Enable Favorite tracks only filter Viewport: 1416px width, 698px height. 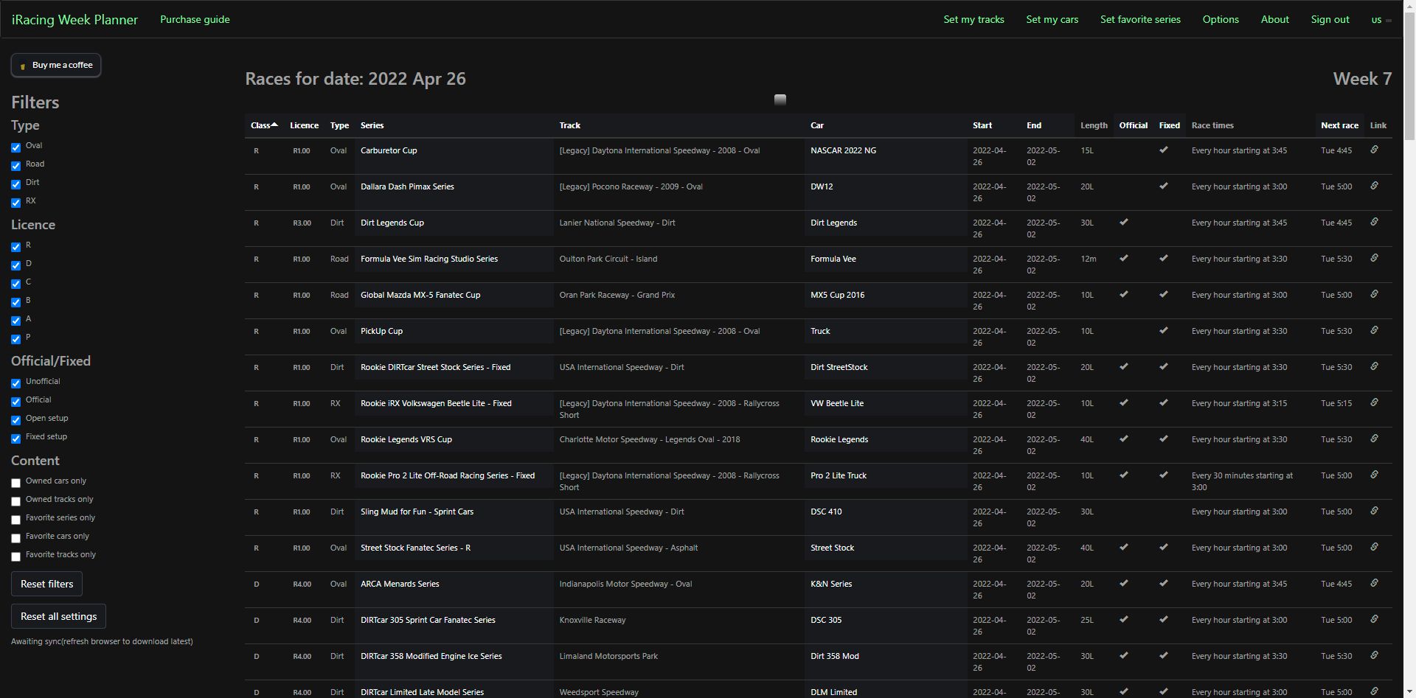pyautogui.click(x=15, y=556)
